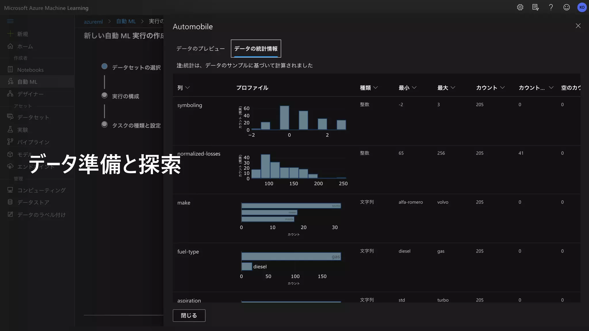Click the hamburger menu icon in sidebar
The image size is (589, 331).
pyautogui.click(x=10, y=21)
